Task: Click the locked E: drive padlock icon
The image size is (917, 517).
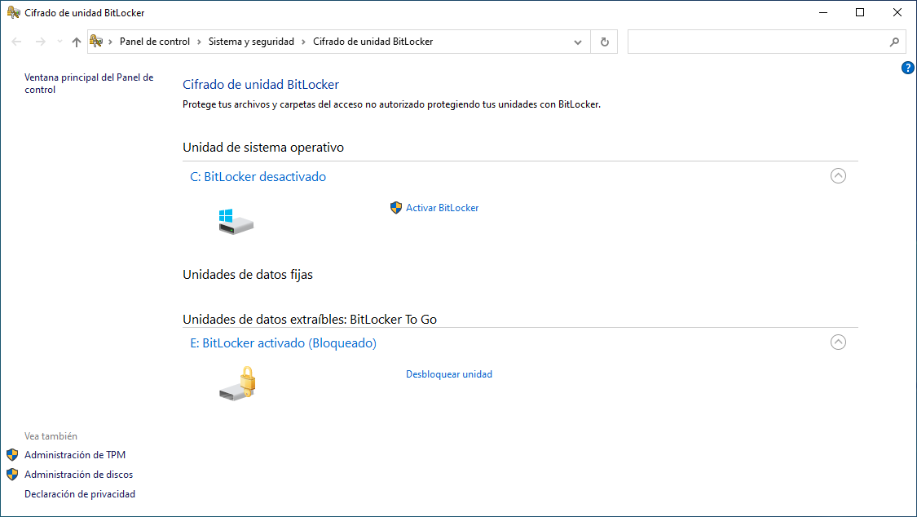Action: click(x=238, y=383)
